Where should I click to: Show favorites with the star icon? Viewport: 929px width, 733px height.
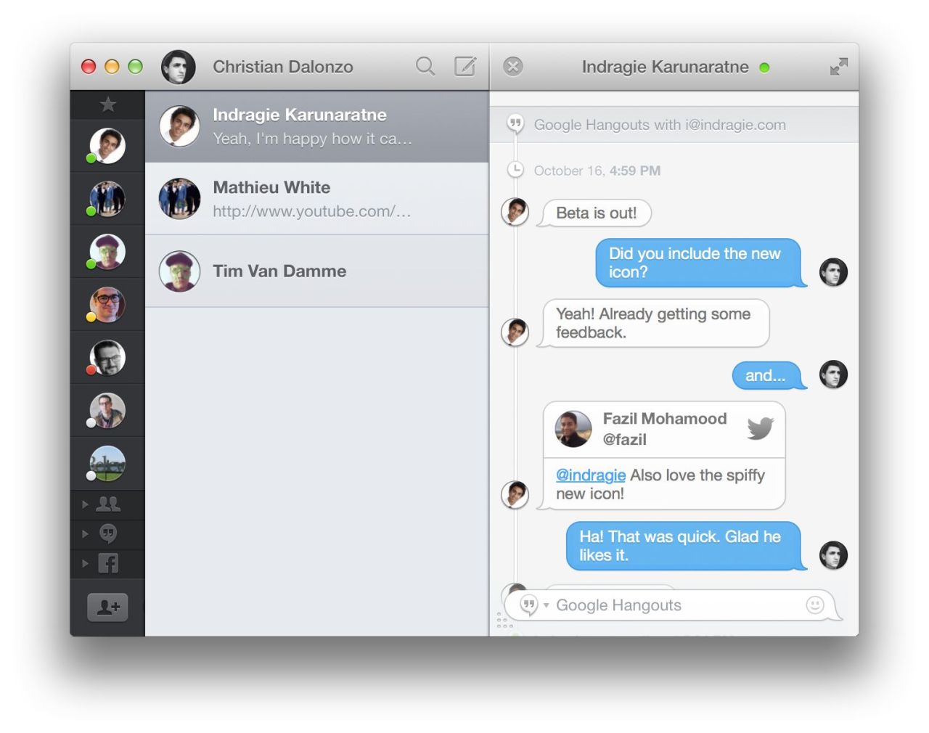click(x=108, y=105)
